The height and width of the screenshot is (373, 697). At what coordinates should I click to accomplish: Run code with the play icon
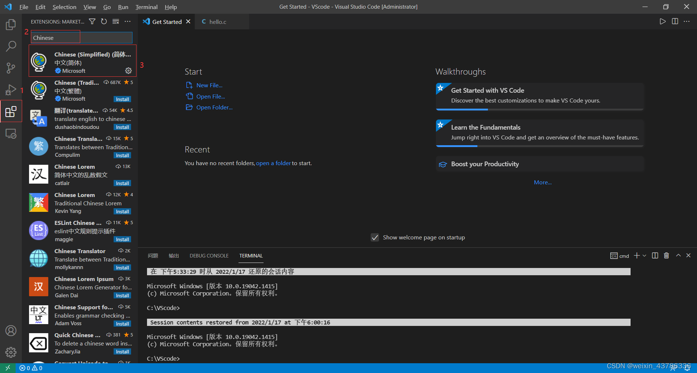point(663,22)
